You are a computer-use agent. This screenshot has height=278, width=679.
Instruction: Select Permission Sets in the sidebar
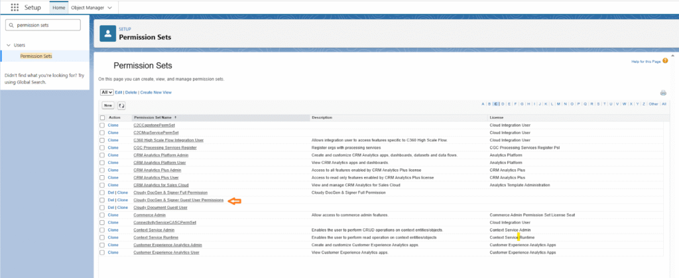(36, 56)
